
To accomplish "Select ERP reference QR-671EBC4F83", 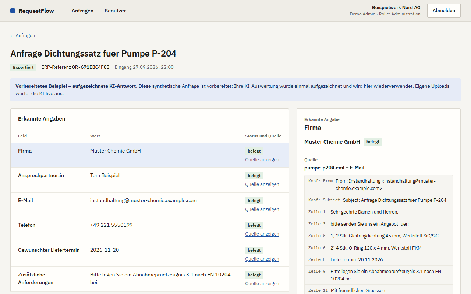I will coord(91,67).
